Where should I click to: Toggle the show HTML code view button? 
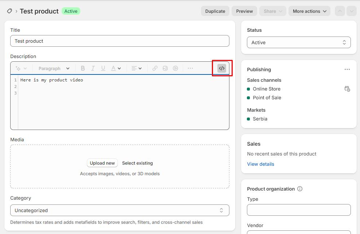point(222,68)
